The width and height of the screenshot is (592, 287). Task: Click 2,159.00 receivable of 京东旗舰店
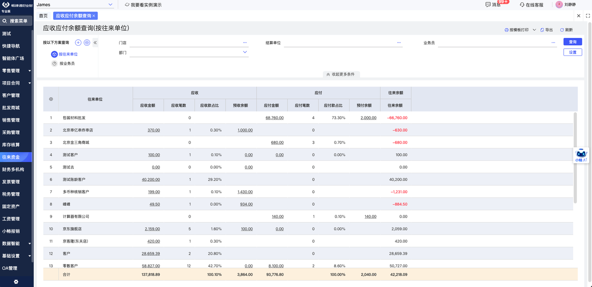coord(152,229)
